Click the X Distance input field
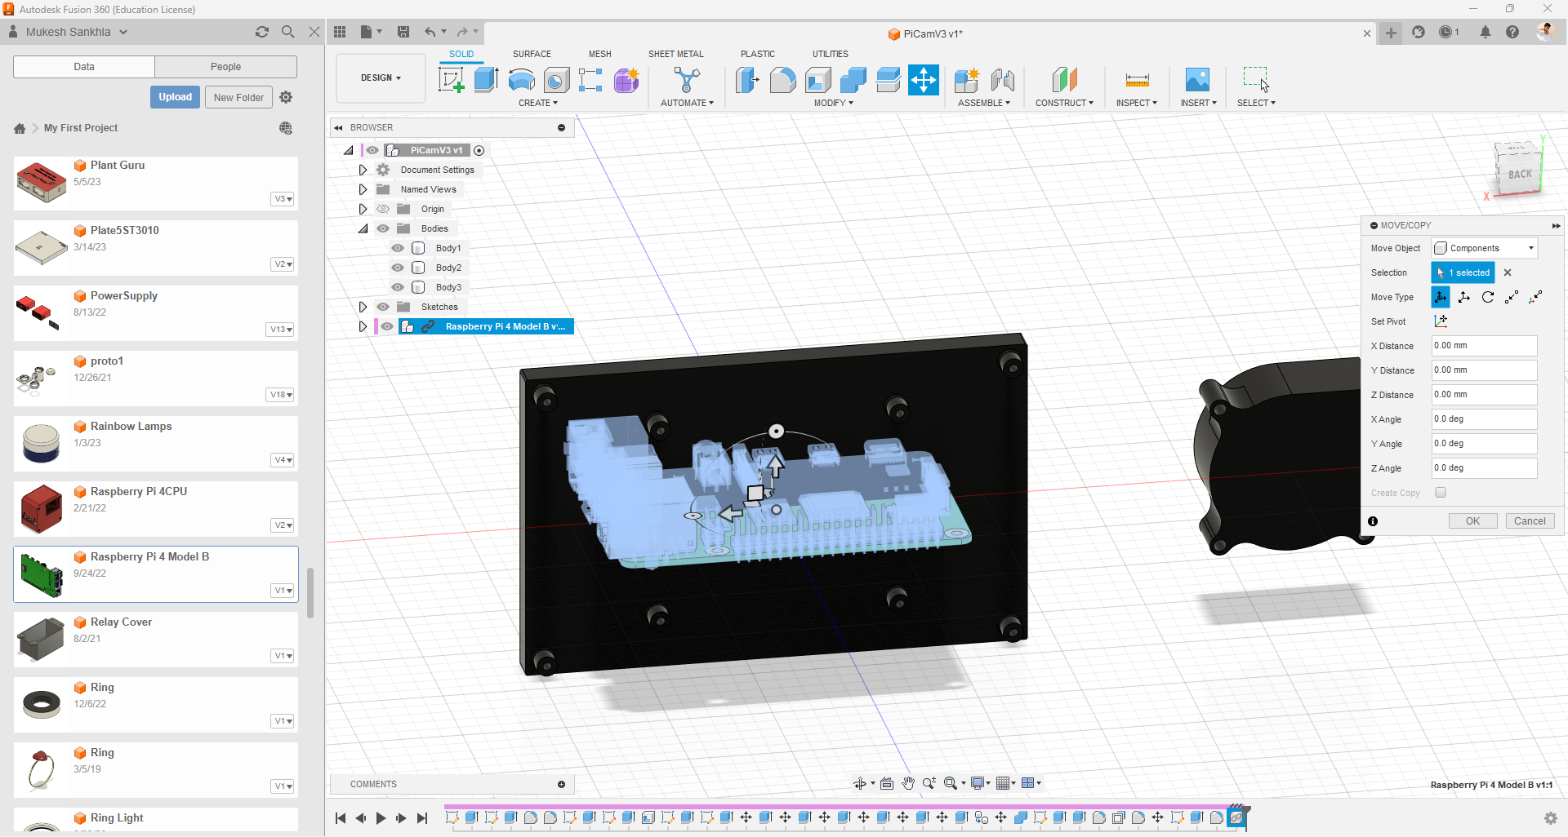The width and height of the screenshot is (1568, 837). coord(1485,346)
